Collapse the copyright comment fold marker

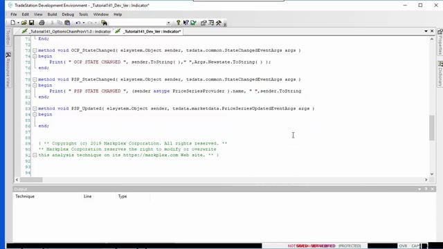35,155
